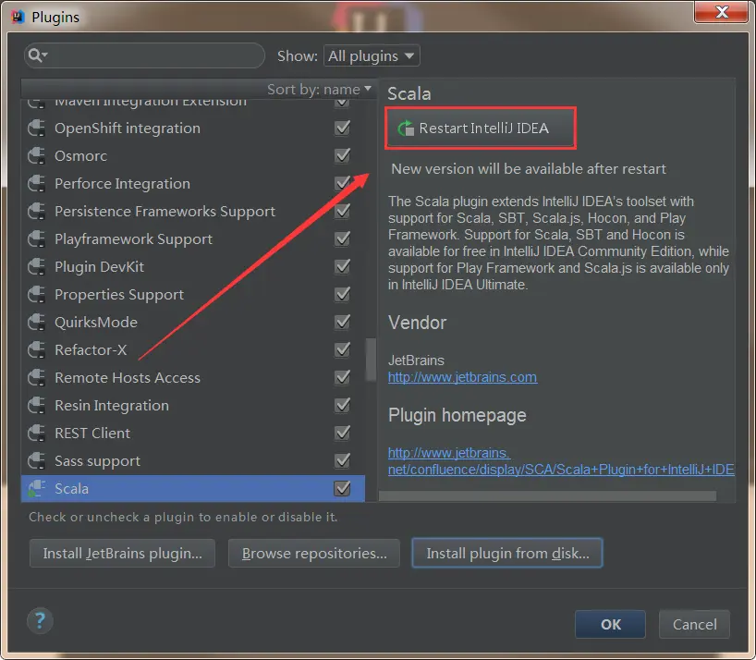Image resolution: width=756 pixels, height=660 pixels.
Task: Click the REST Client plugin icon
Action: tap(37, 433)
